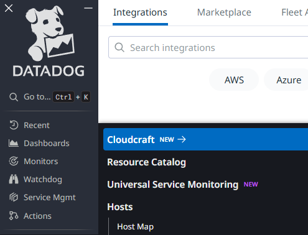Image resolution: width=308 pixels, height=235 pixels.
Task: Open Host Map under Hosts
Action: pos(135,227)
